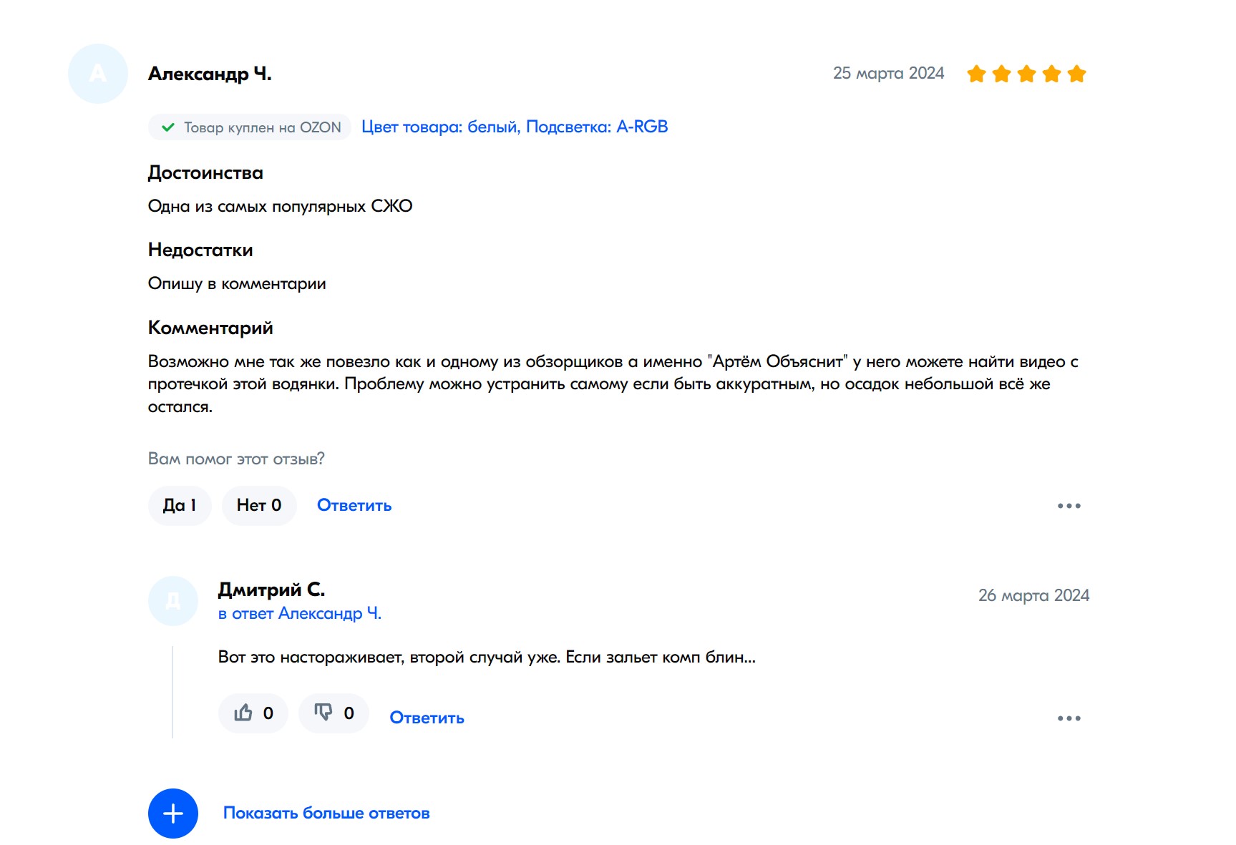Click 'Товар куплен на OZON' badge
The height and width of the screenshot is (845, 1236).
pyautogui.click(x=250, y=127)
